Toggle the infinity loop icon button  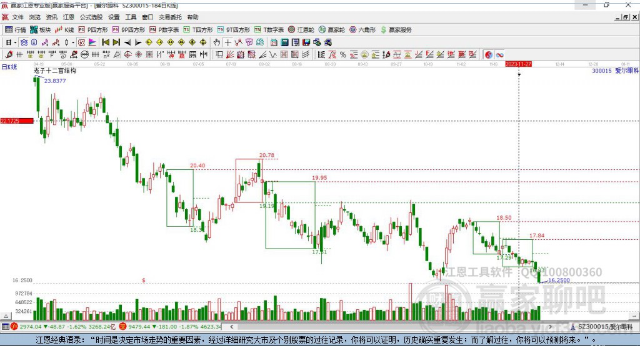pyautogui.click(x=499, y=55)
